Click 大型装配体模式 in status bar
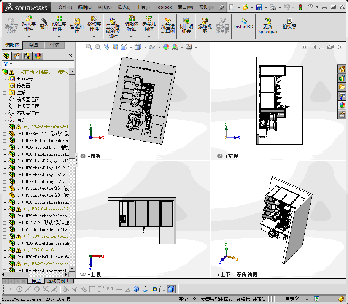Image resolution: width=348 pixels, height=304 pixels. click(x=216, y=299)
